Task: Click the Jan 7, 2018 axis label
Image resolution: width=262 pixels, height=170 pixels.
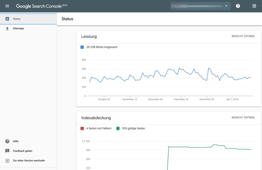Action: click(x=232, y=99)
